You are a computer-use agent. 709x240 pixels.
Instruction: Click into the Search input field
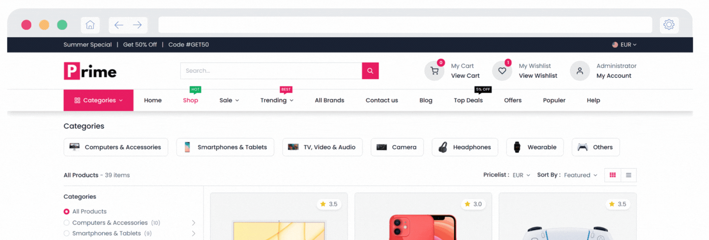tap(271, 71)
